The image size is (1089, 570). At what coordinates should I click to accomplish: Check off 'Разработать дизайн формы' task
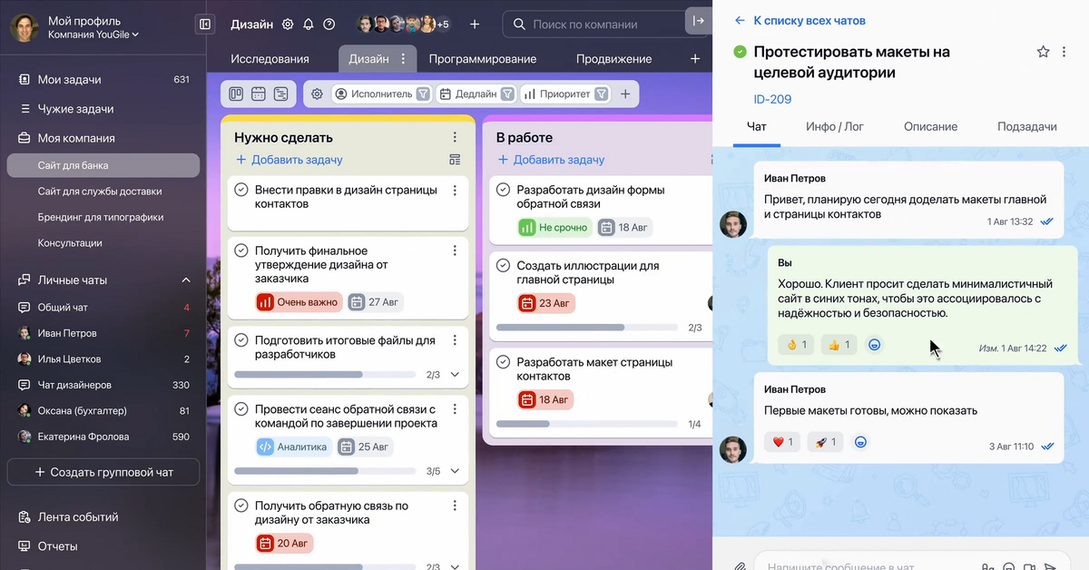pyautogui.click(x=503, y=190)
